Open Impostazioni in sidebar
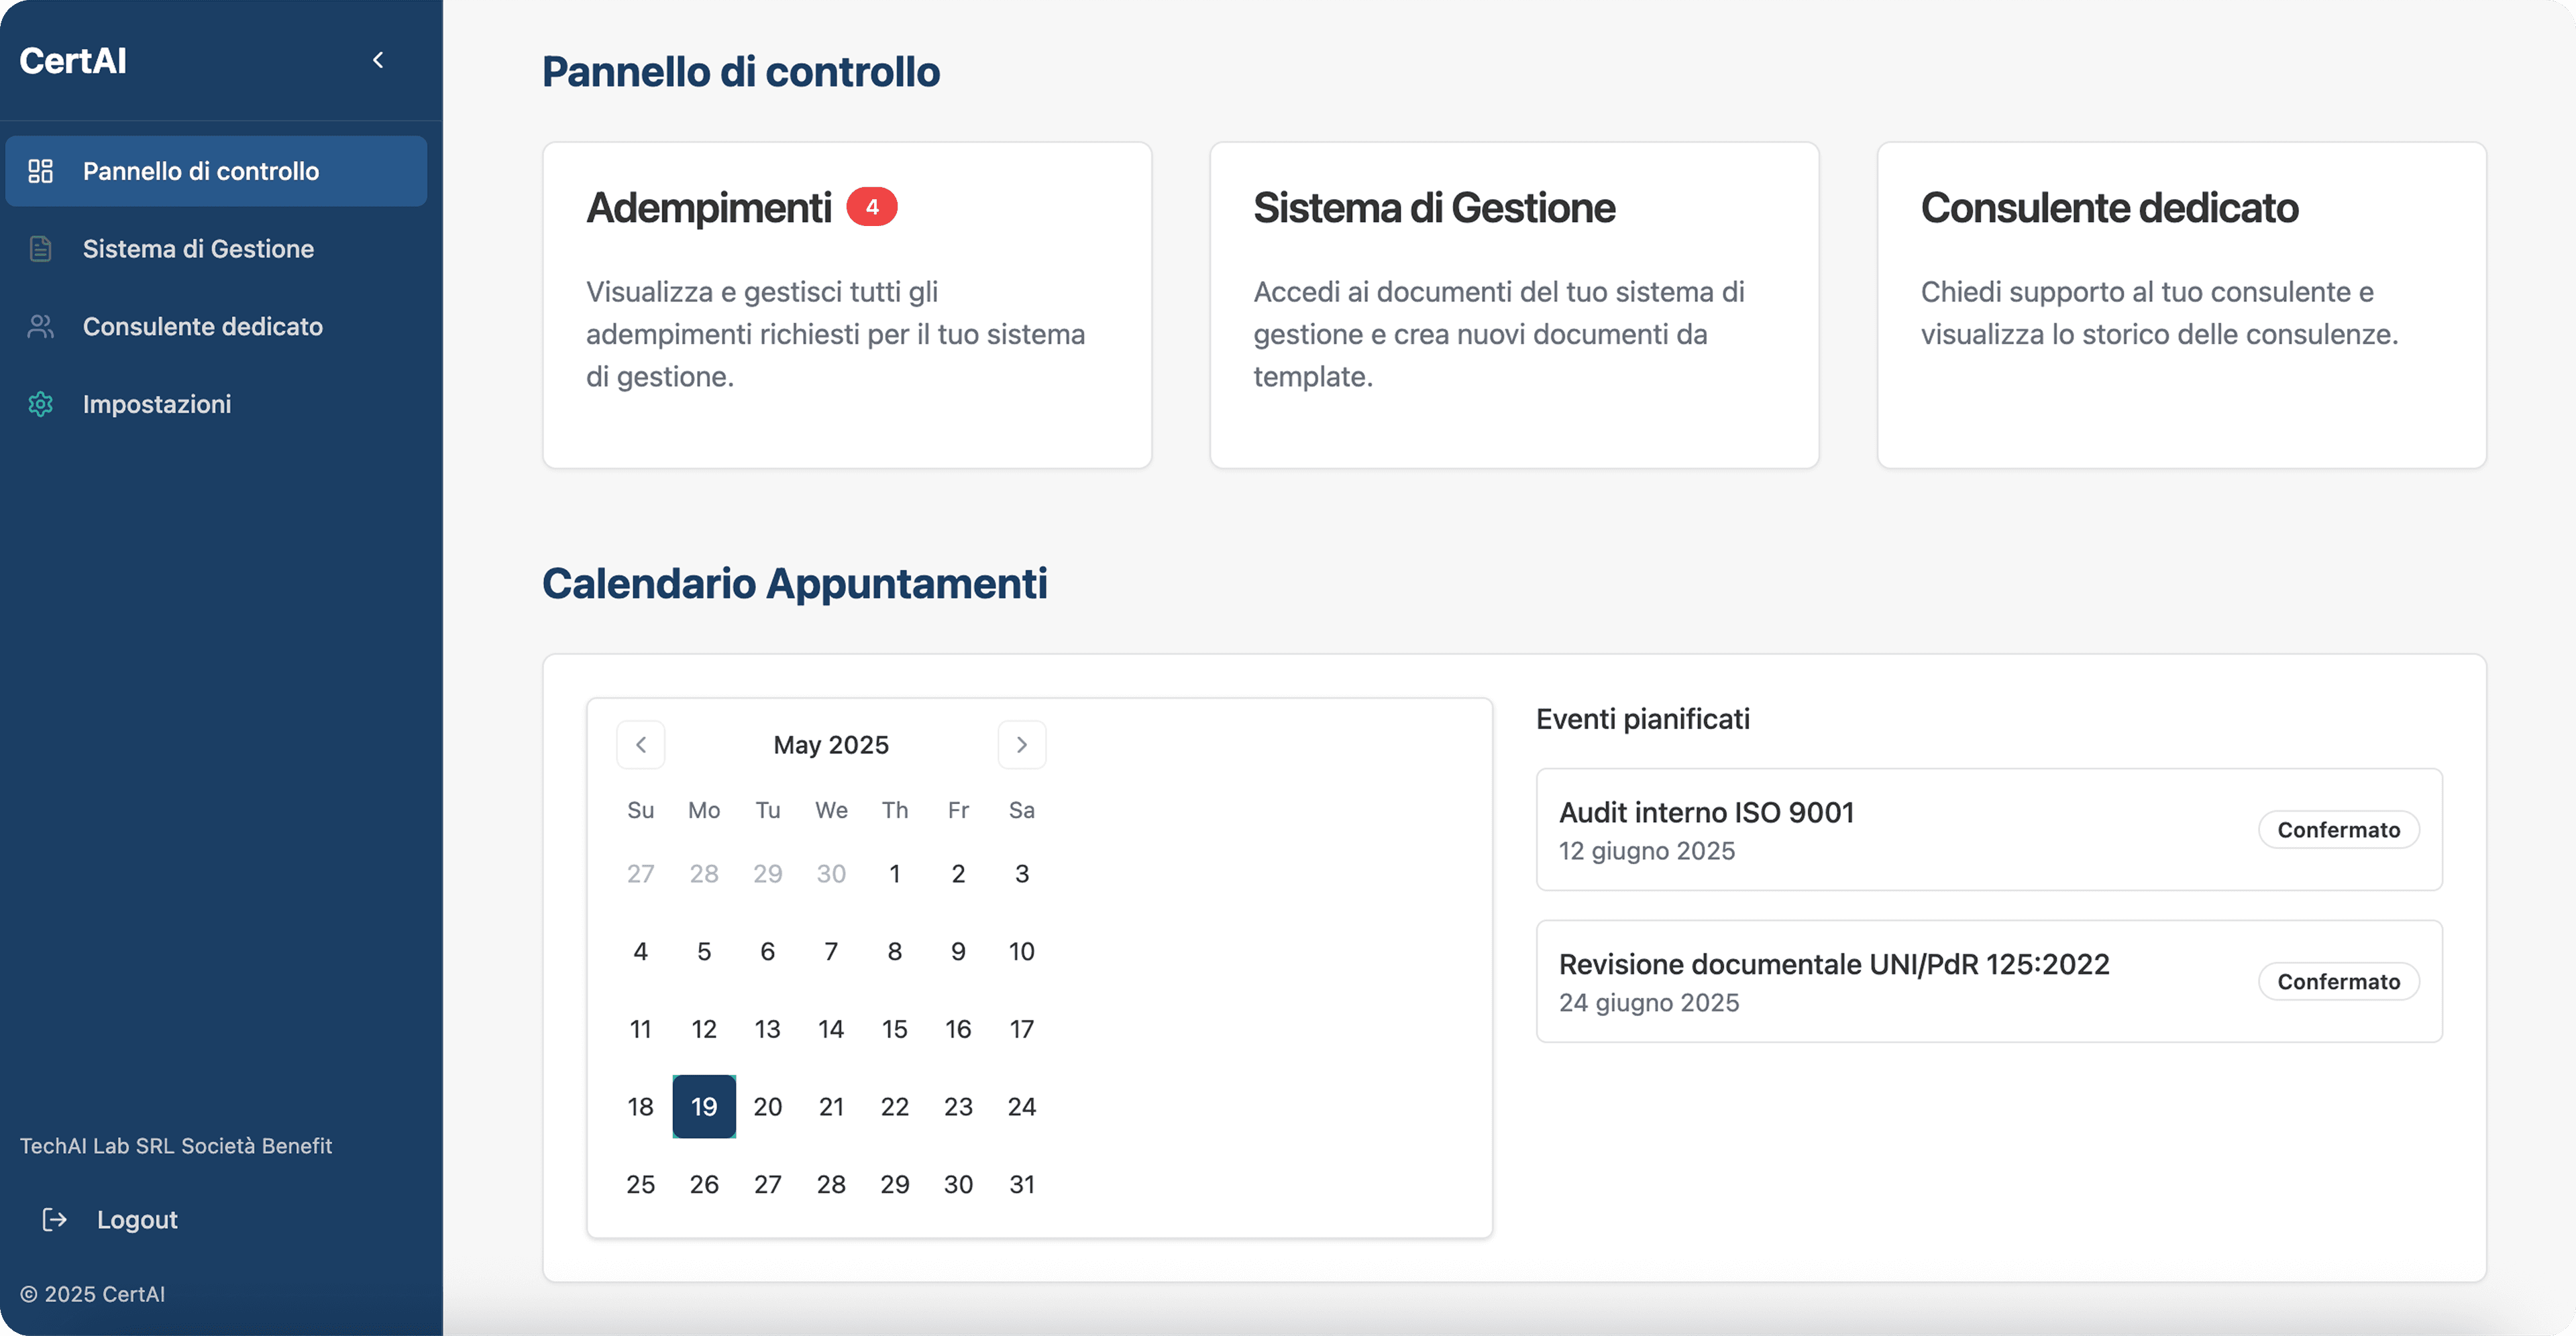 pos(216,404)
